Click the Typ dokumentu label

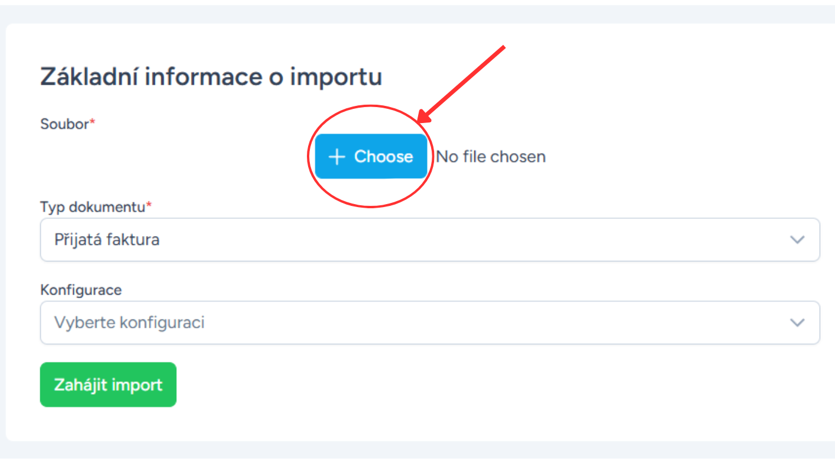93,207
